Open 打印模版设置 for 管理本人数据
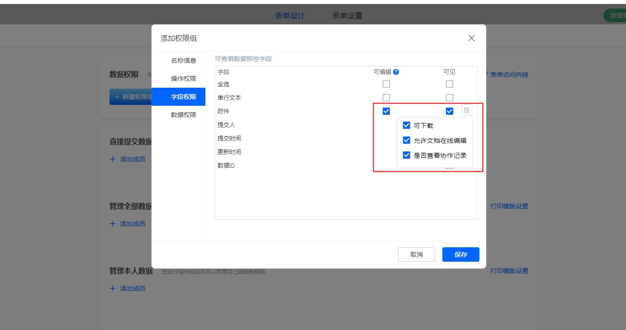The image size is (626, 330). (x=509, y=271)
